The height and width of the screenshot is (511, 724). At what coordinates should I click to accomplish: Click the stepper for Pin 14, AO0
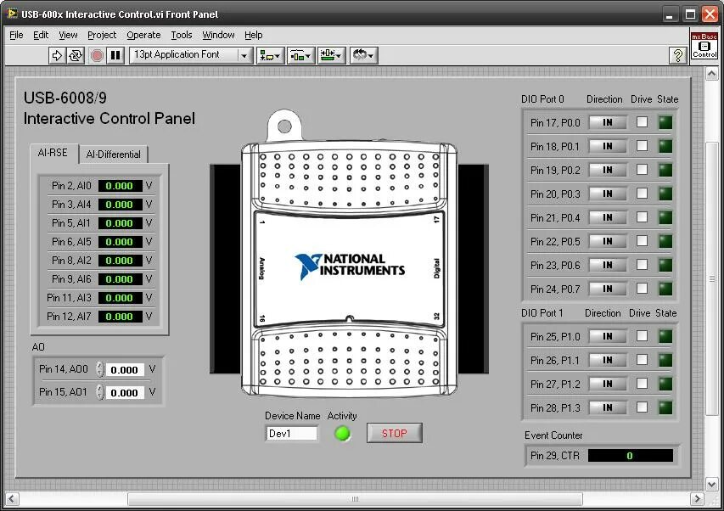[x=100, y=369]
